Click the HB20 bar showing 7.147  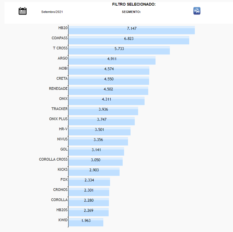131,30
